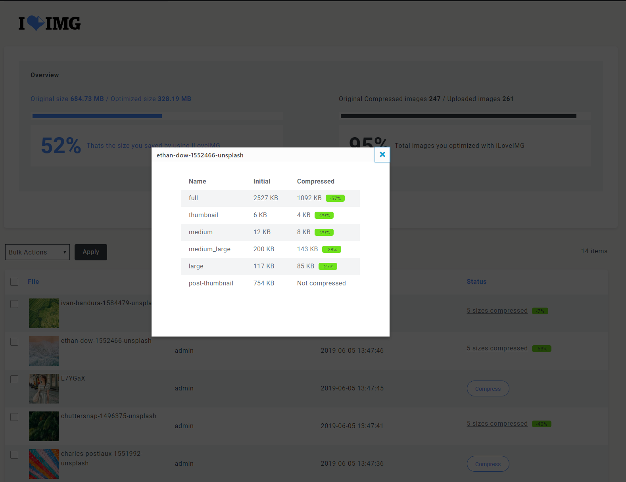Tick the E7YGaX image checkbox
The width and height of the screenshot is (626, 482).
coord(14,379)
